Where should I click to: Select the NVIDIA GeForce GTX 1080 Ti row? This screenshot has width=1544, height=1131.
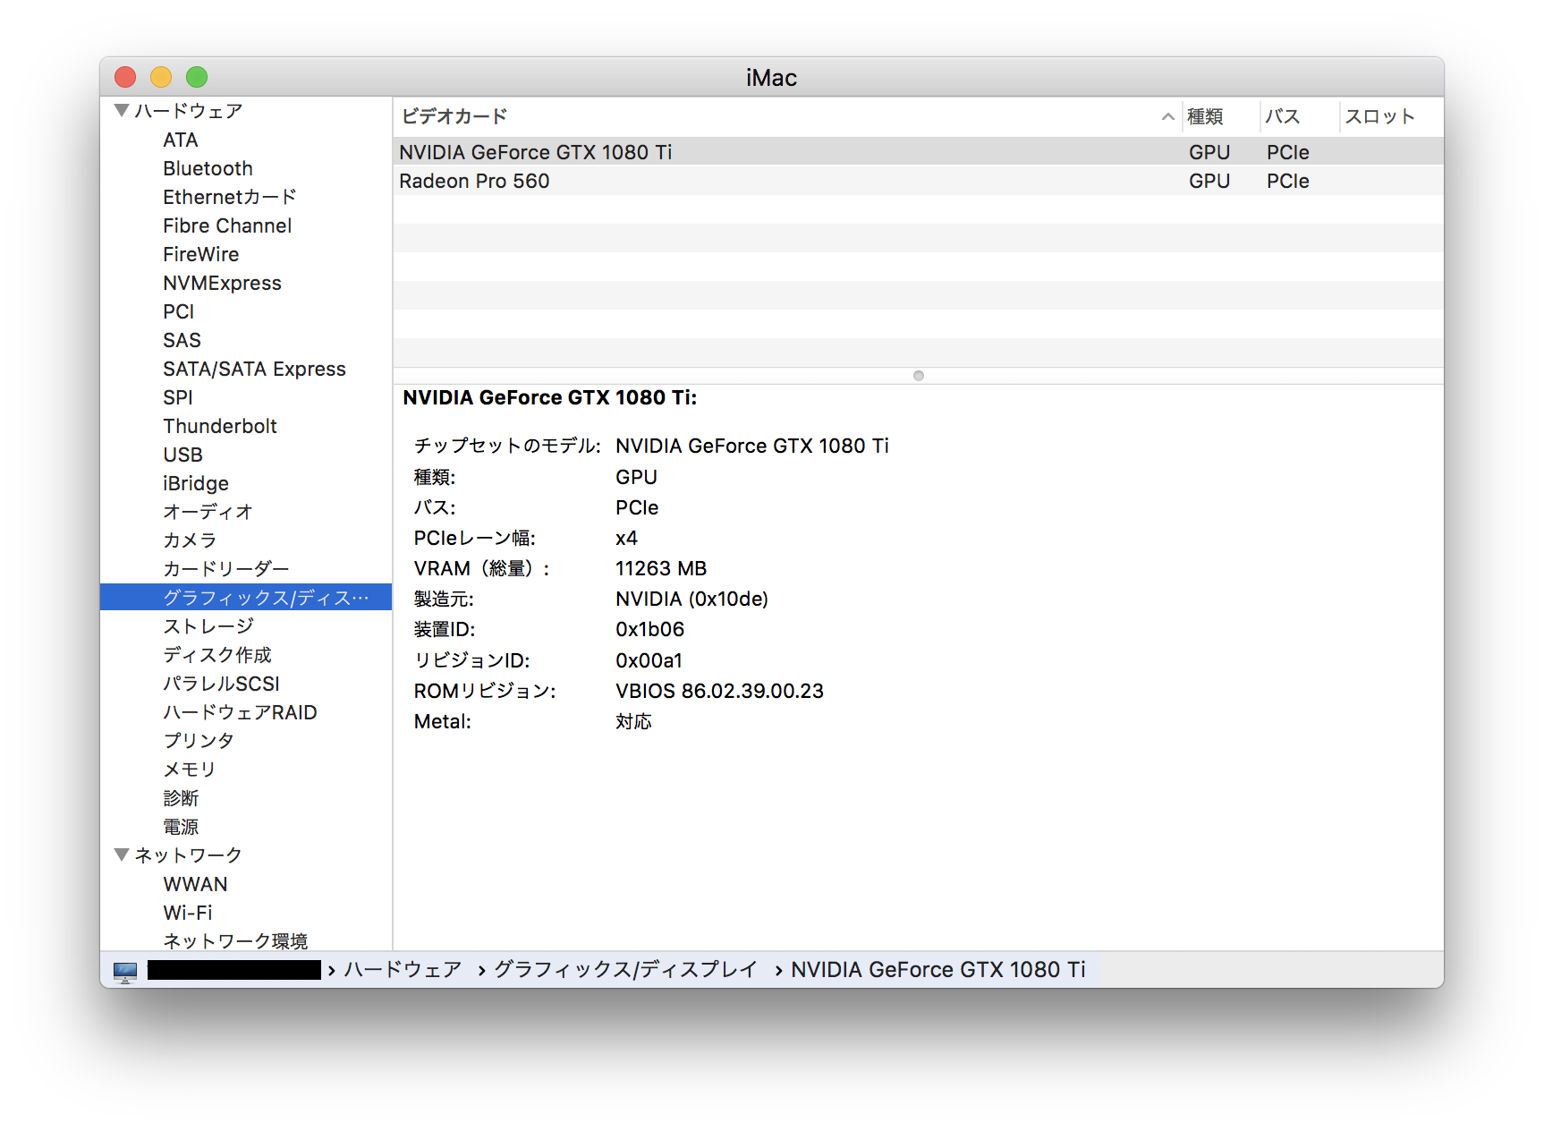click(535, 151)
